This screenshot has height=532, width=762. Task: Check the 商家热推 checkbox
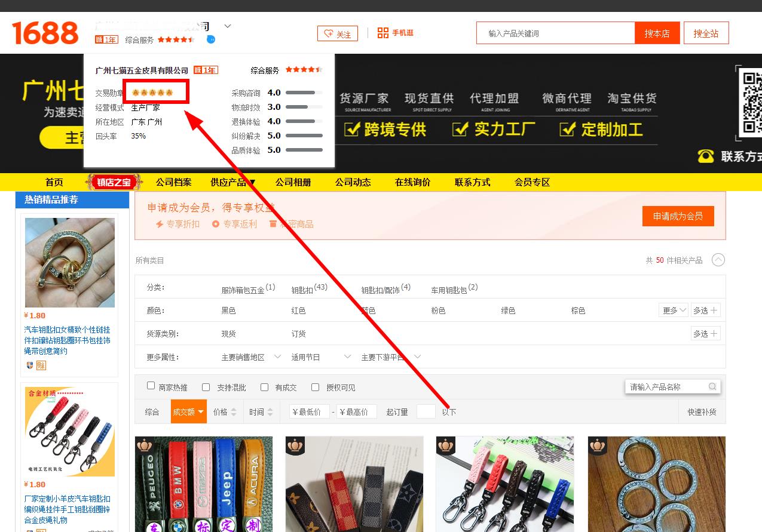click(x=151, y=386)
